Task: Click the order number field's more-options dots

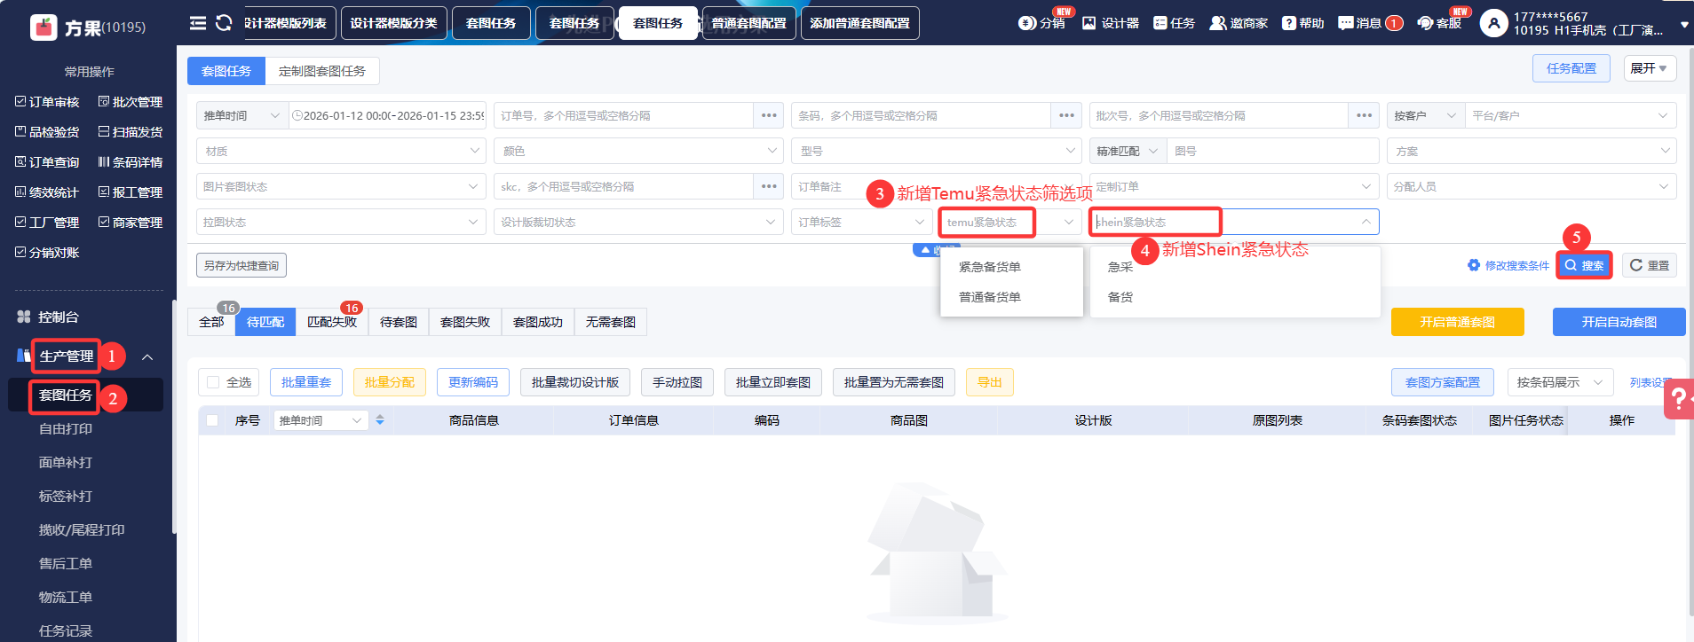Action: tap(769, 115)
